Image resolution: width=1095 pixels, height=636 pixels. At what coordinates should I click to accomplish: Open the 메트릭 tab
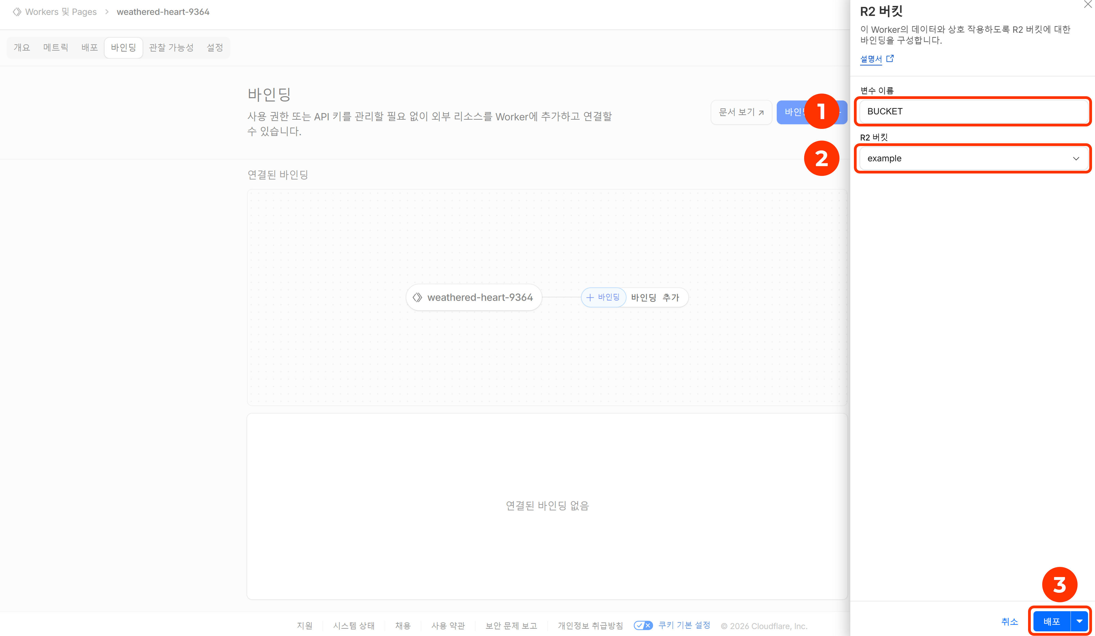56,47
